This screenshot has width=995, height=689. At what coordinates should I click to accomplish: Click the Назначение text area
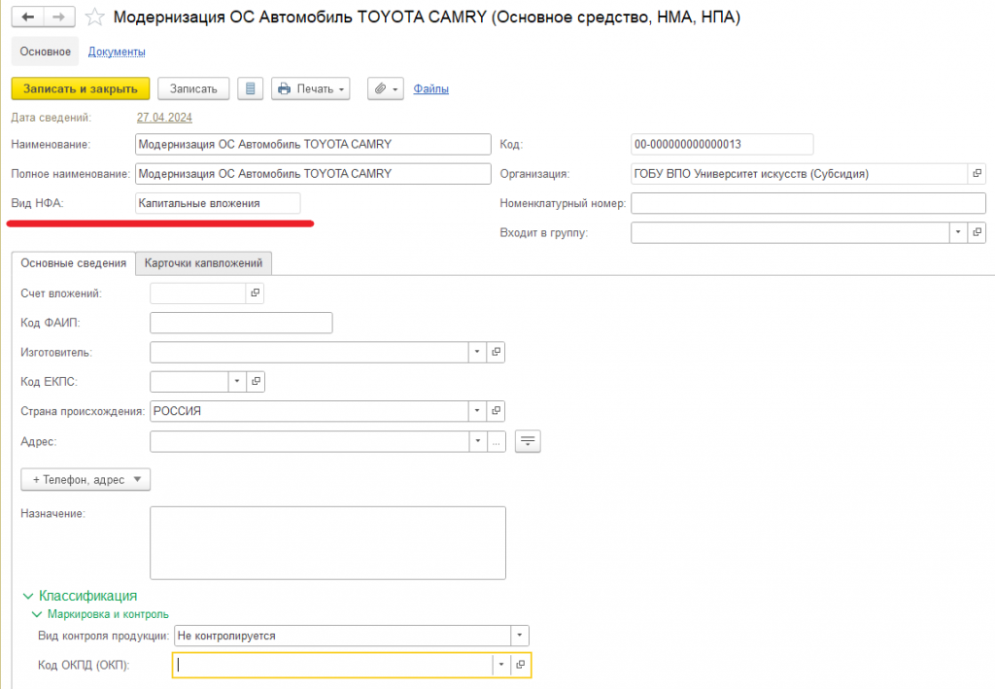(x=328, y=543)
